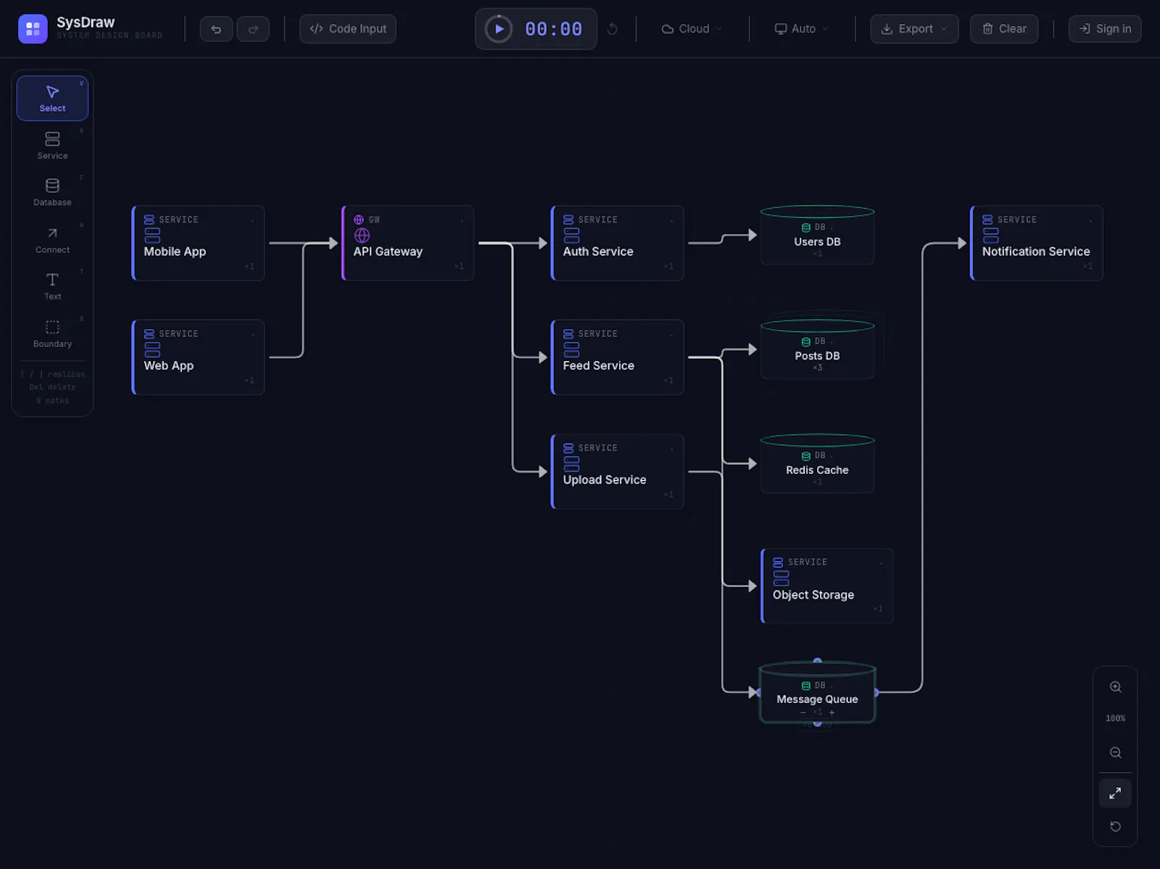Click the Web App server icon
This screenshot has height=869, width=1160.
(152, 350)
